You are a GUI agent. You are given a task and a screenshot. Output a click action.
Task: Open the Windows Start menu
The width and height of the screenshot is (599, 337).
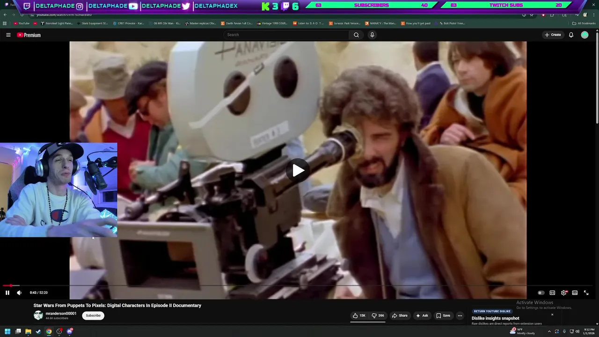[x=7, y=331]
